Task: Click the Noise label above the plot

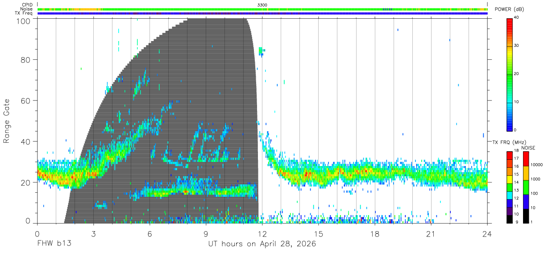Action: (x=26, y=9)
